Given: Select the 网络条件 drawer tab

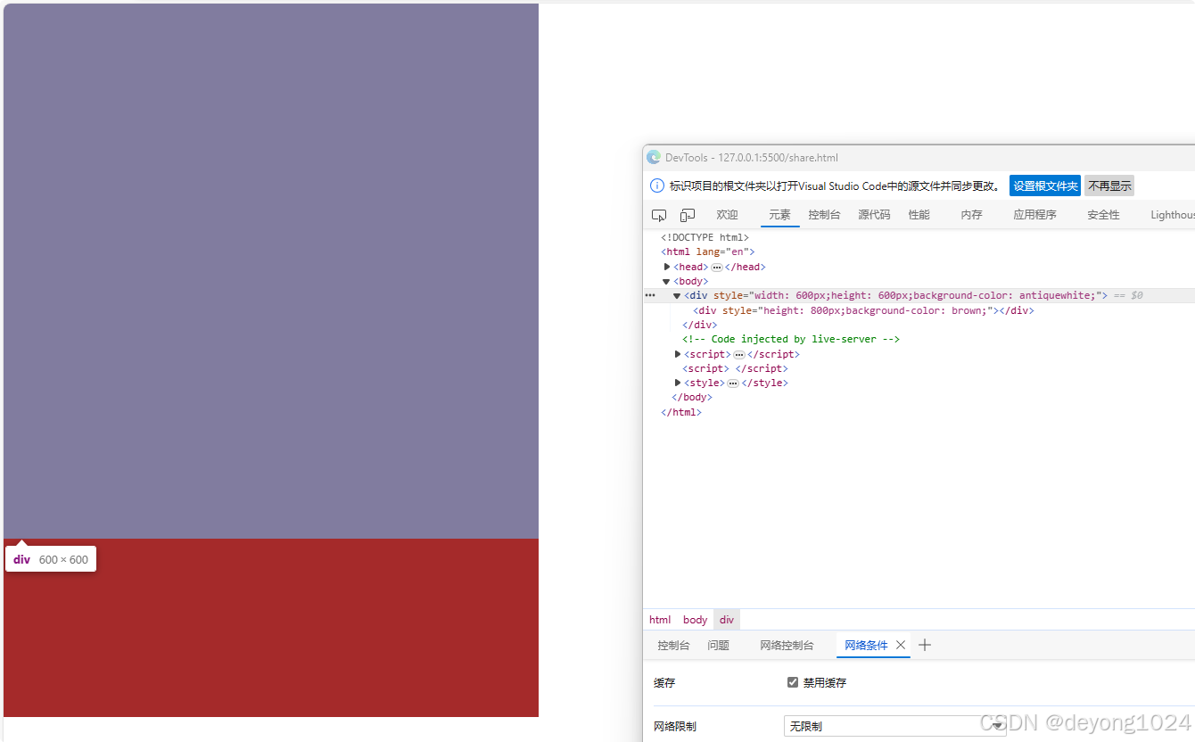Looking at the screenshot, I should tap(867, 645).
